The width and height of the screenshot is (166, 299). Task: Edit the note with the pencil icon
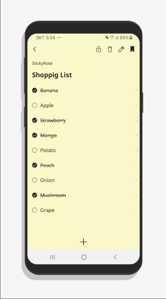pyautogui.click(x=121, y=49)
